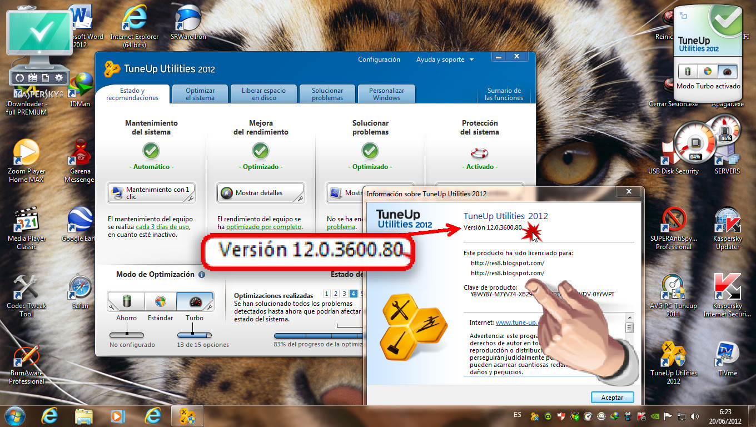This screenshot has height=427, width=756.
Task: Show optimization page 3
Action: point(345,294)
